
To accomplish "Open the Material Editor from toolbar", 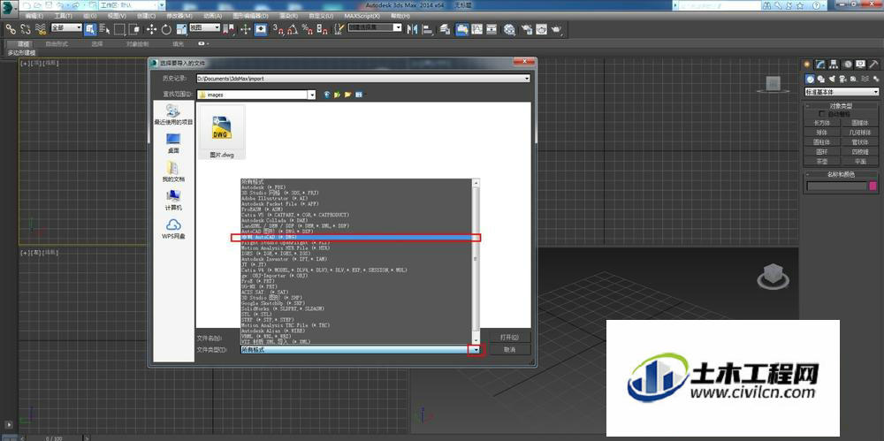I will (509, 29).
